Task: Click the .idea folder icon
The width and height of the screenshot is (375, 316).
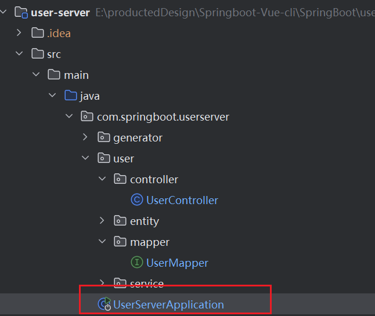Action: pos(37,33)
